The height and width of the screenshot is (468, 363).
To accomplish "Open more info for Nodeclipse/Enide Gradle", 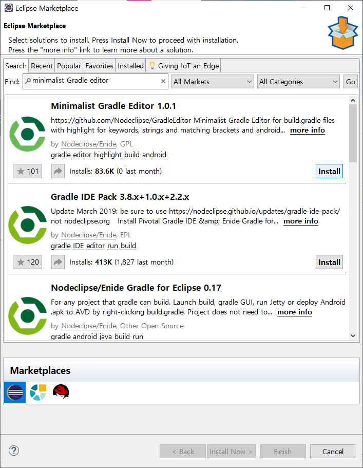I will (x=295, y=312).
